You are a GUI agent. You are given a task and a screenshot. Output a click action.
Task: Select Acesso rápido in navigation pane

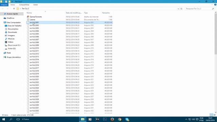point(12,14)
